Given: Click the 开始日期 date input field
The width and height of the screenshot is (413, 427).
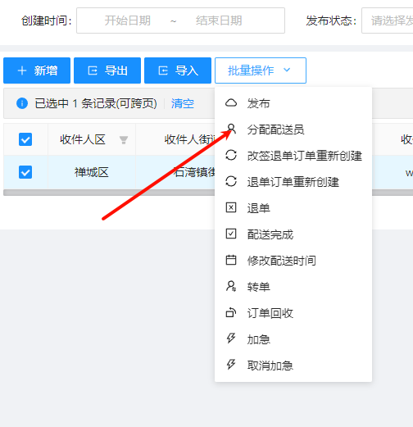Looking at the screenshot, I should coord(128,20).
